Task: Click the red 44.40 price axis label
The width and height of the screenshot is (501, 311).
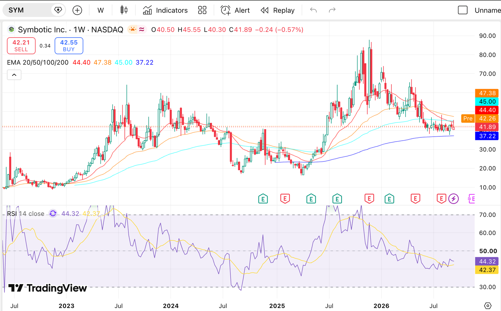Action: [x=487, y=110]
